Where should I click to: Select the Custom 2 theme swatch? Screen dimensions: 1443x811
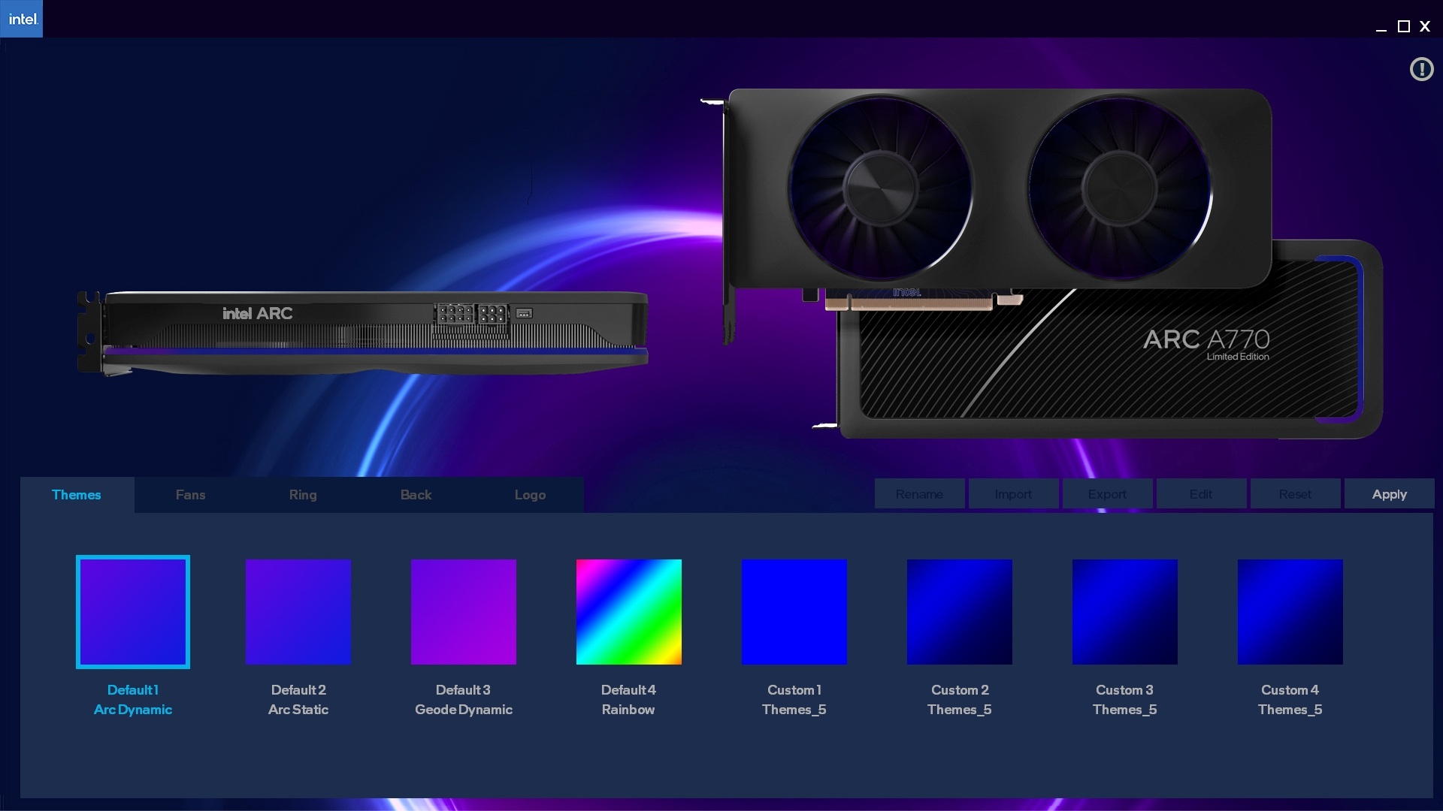point(960,612)
